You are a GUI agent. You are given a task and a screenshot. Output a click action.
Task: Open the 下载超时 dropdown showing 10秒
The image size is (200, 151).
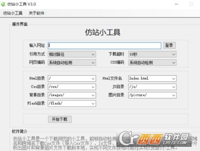coord(152,54)
